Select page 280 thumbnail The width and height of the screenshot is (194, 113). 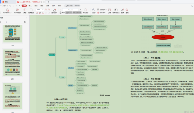point(13,34)
